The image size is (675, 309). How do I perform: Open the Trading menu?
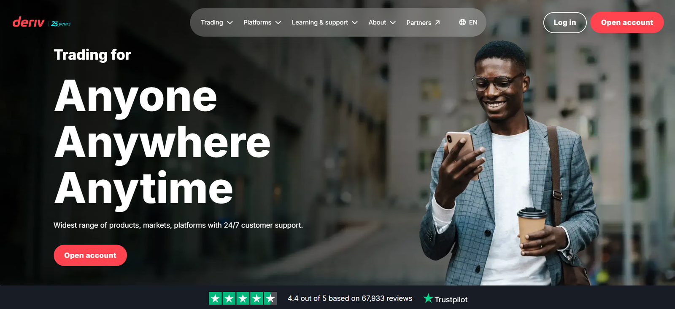pyautogui.click(x=216, y=22)
